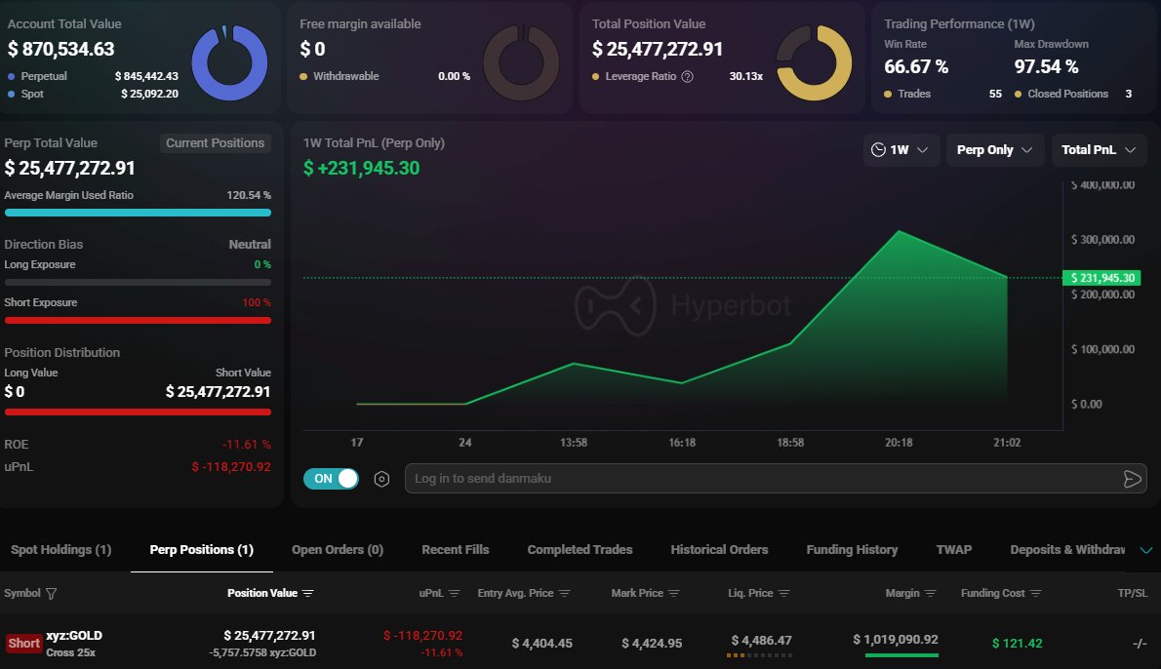
Task: Click the Account Total Value blue donut chart
Action: tap(229, 63)
